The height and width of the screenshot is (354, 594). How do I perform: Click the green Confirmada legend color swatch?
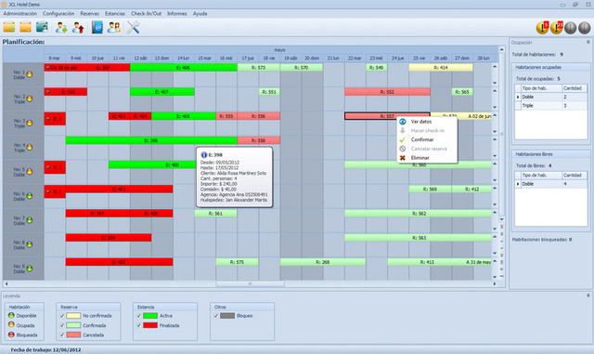click(73, 325)
